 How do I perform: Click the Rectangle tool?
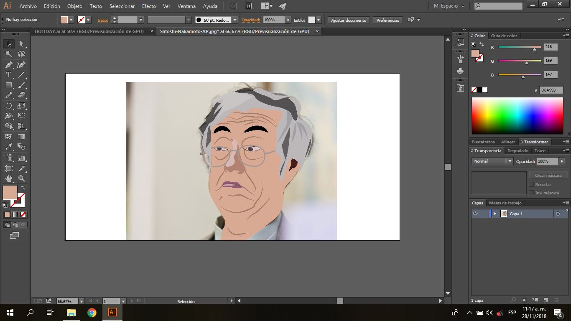[x=8, y=85]
